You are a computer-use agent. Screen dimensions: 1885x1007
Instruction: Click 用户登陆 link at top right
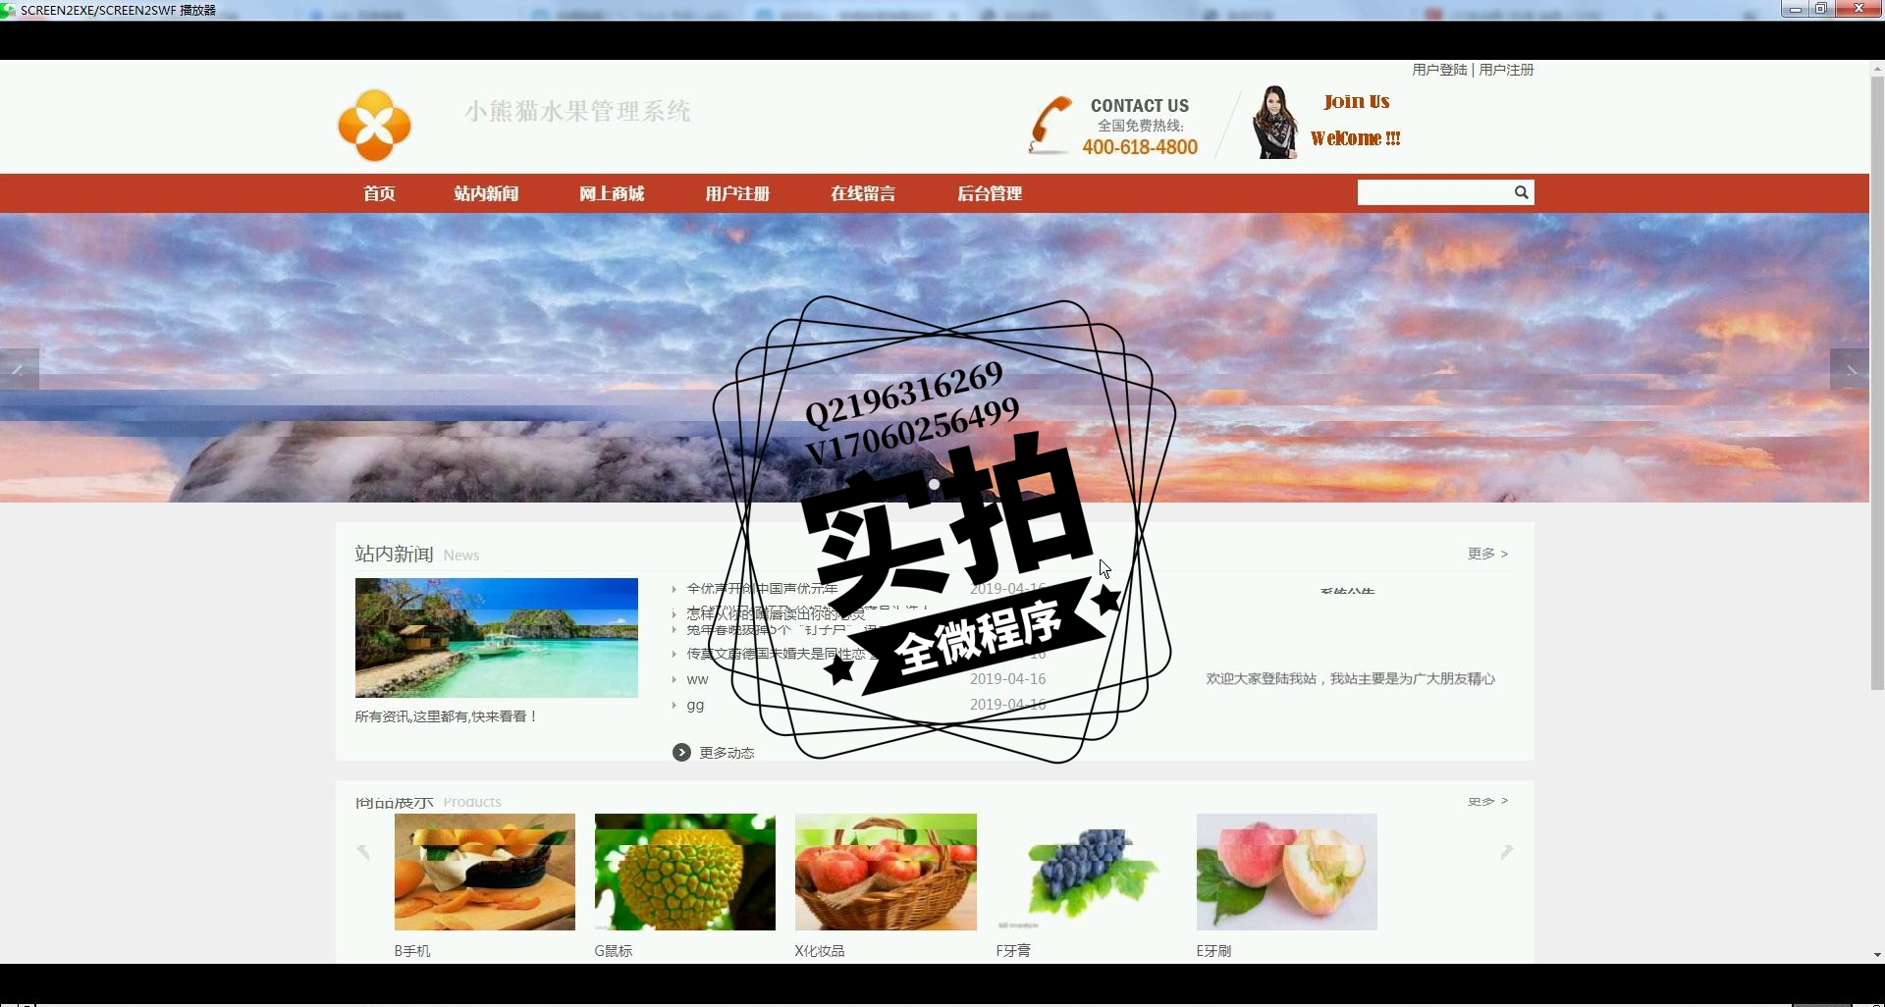(1439, 70)
